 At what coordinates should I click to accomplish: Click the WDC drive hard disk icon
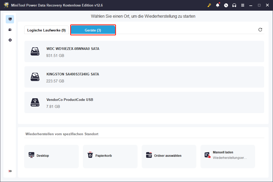(x=35, y=51)
